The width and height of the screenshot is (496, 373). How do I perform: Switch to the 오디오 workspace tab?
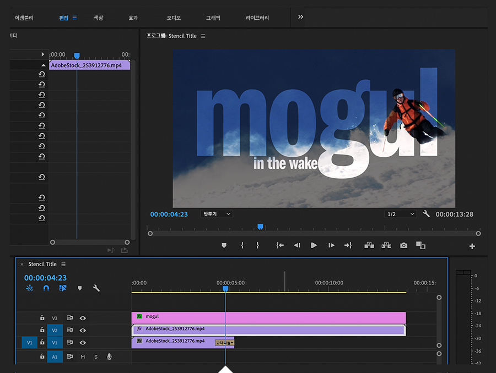click(174, 18)
